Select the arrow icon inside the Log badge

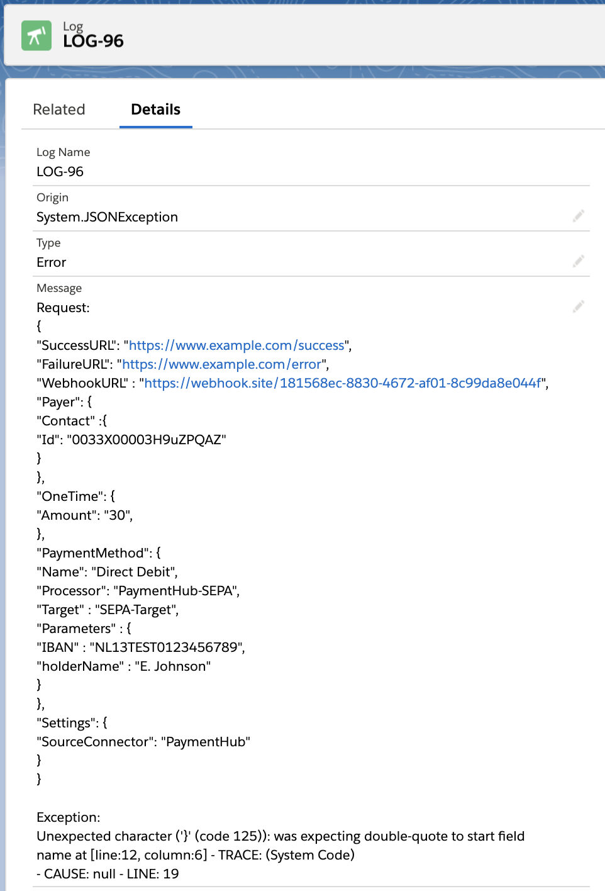click(36, 35)
